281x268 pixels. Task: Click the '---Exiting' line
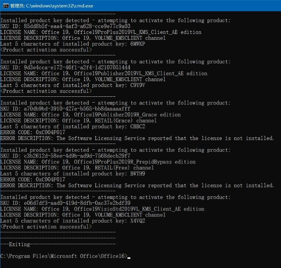[58, 244]
